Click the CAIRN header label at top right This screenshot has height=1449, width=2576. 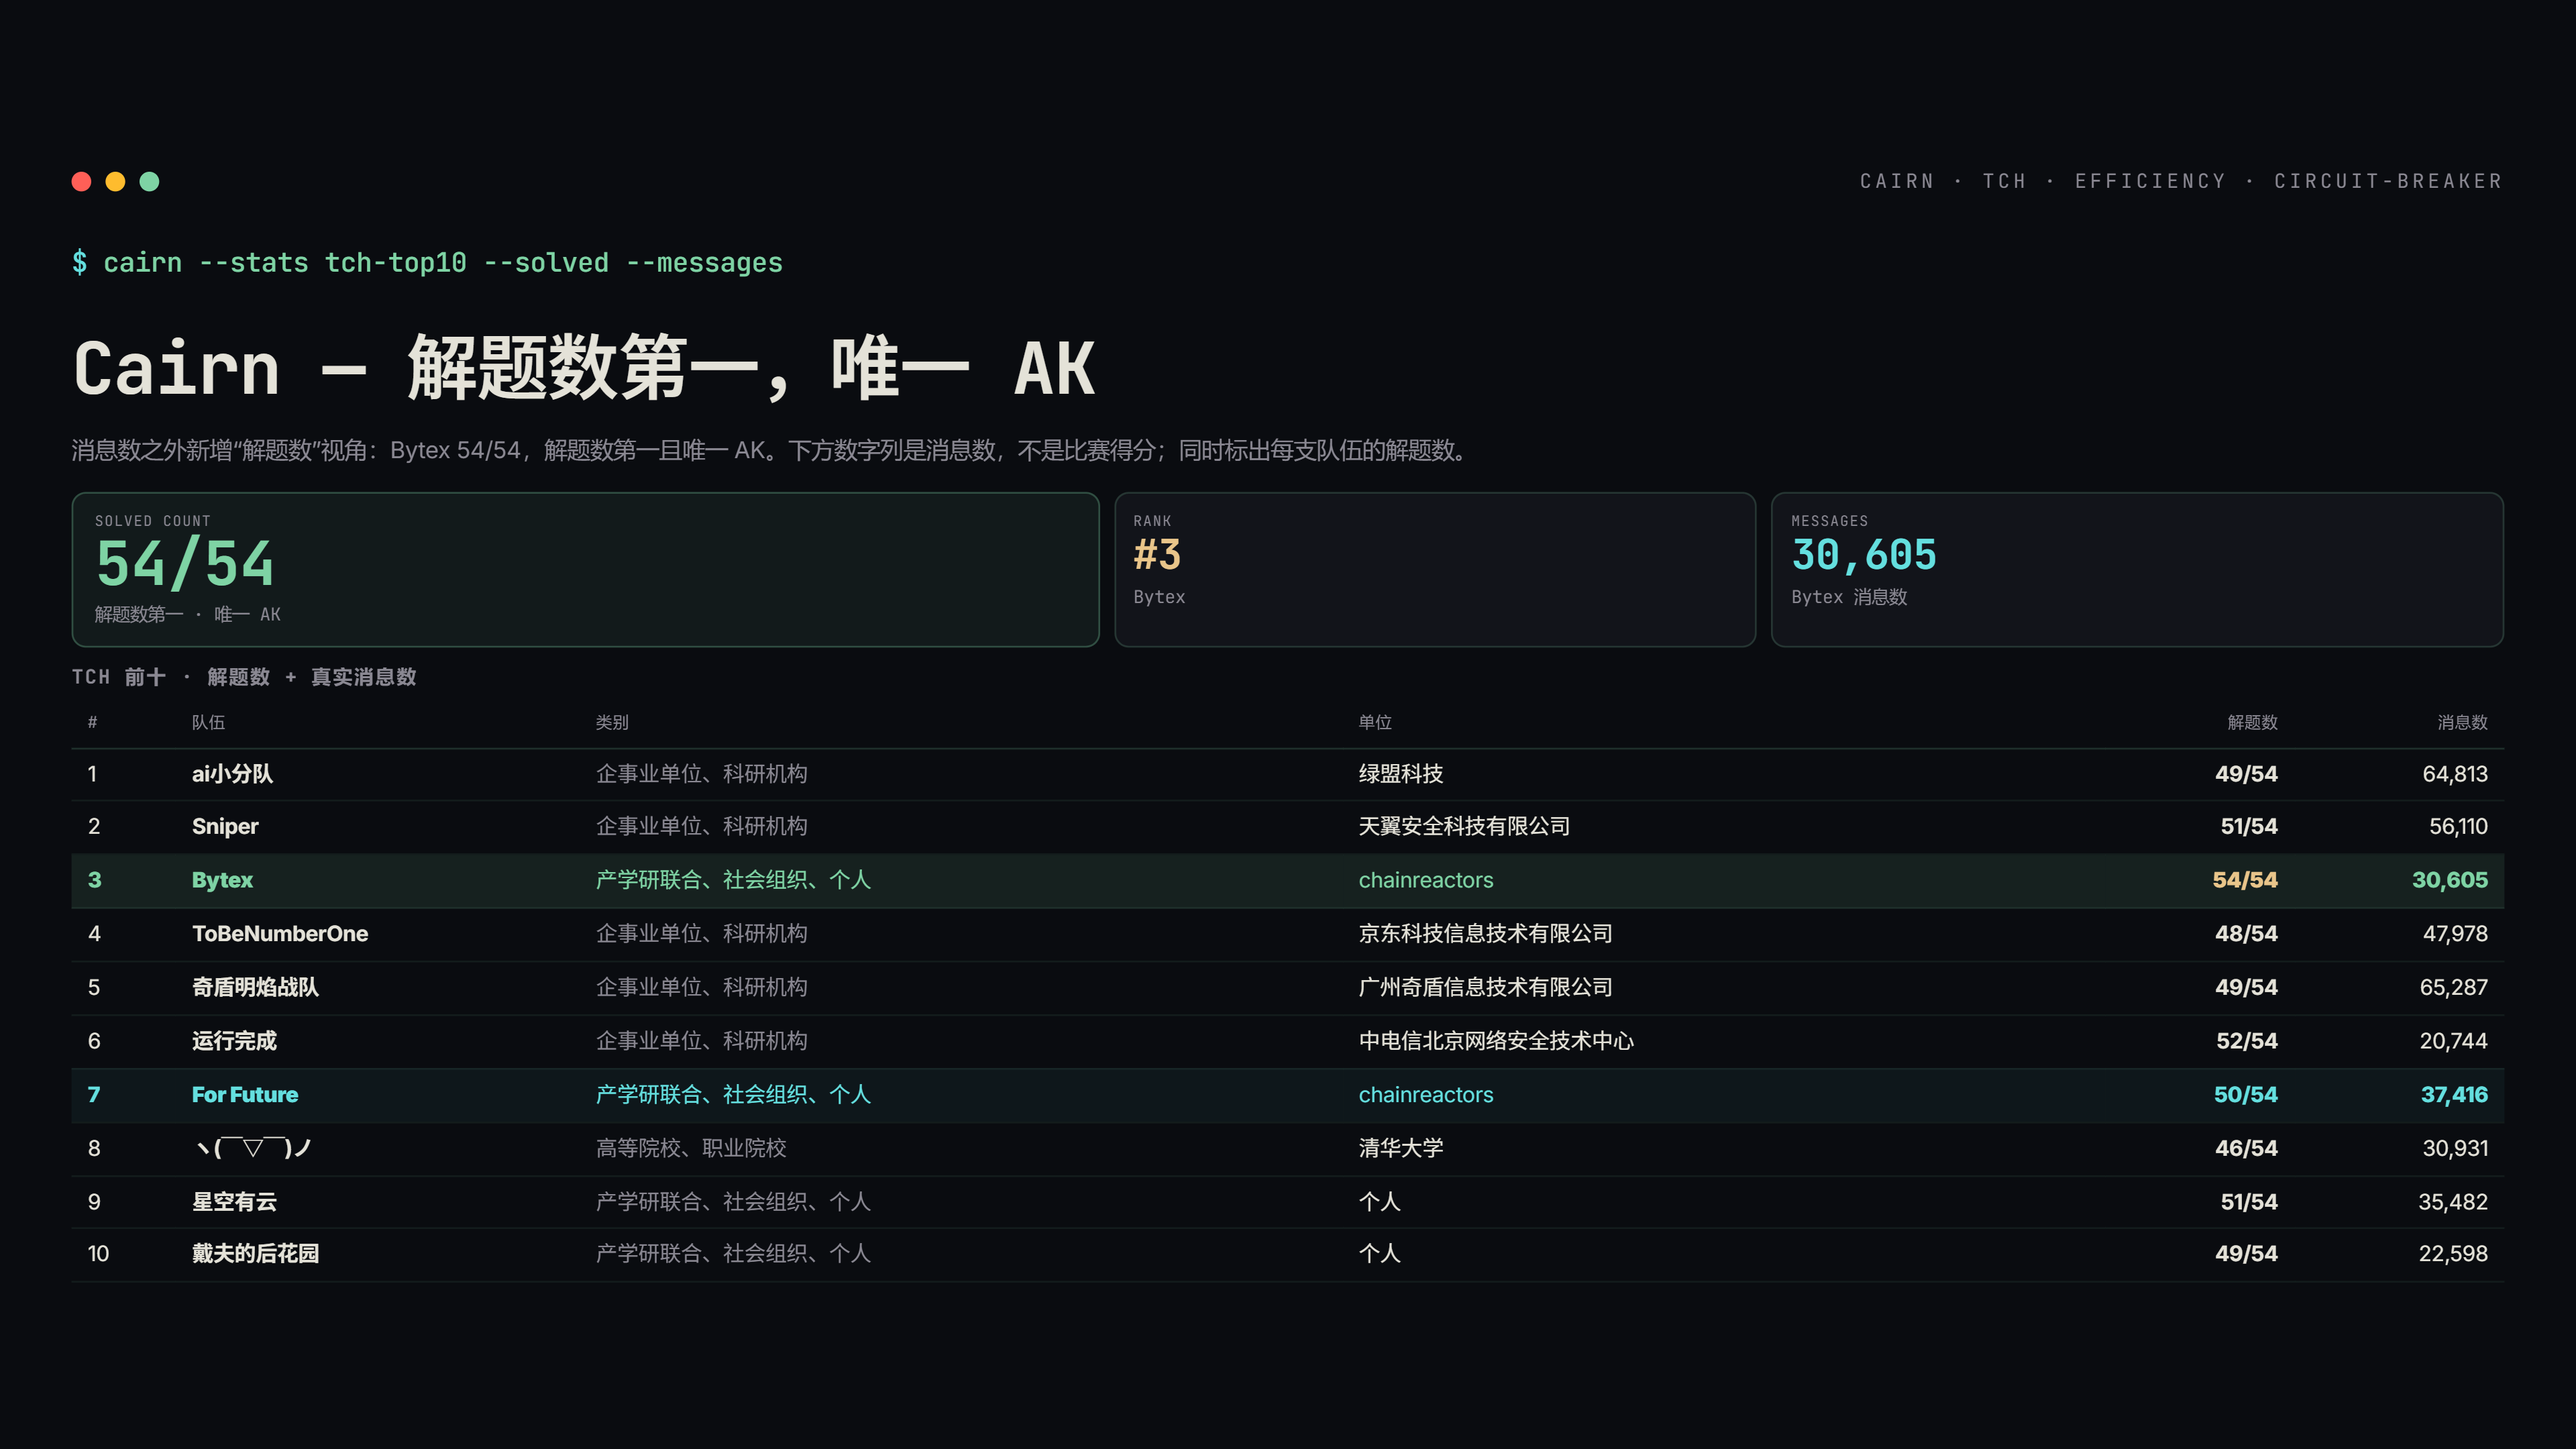(x=1897, y=181)
